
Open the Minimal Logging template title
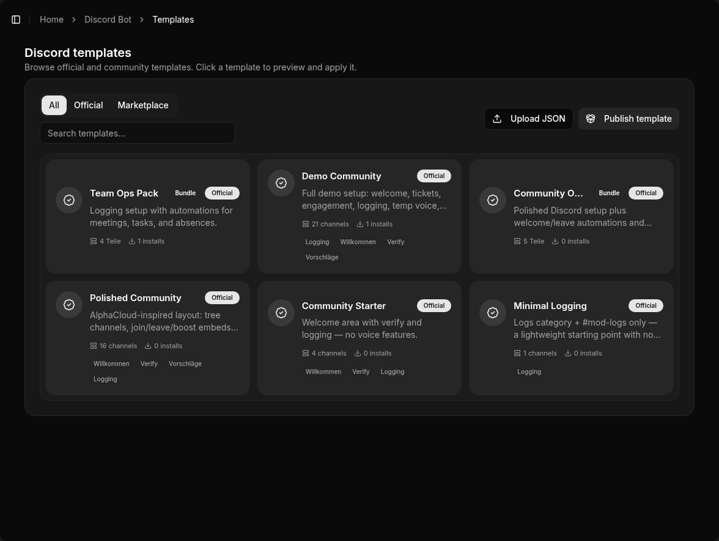tap(550, 306)
